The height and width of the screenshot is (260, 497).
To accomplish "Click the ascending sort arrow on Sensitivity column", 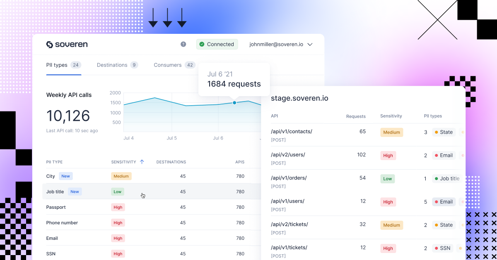I will point(141,162).
